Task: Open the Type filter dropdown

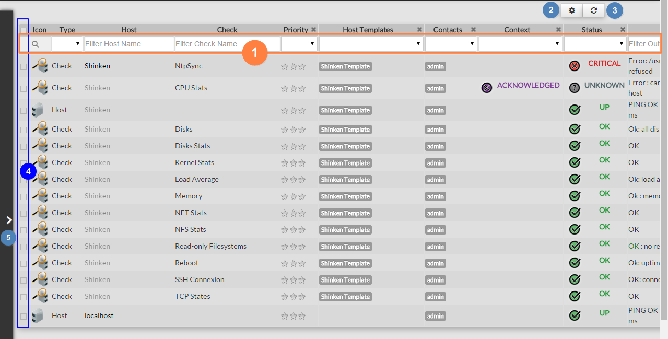Action: (67, 44)
